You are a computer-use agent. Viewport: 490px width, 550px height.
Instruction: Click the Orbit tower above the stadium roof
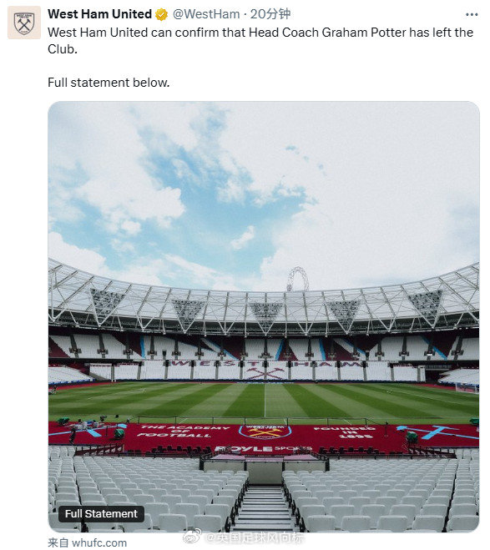298,279
